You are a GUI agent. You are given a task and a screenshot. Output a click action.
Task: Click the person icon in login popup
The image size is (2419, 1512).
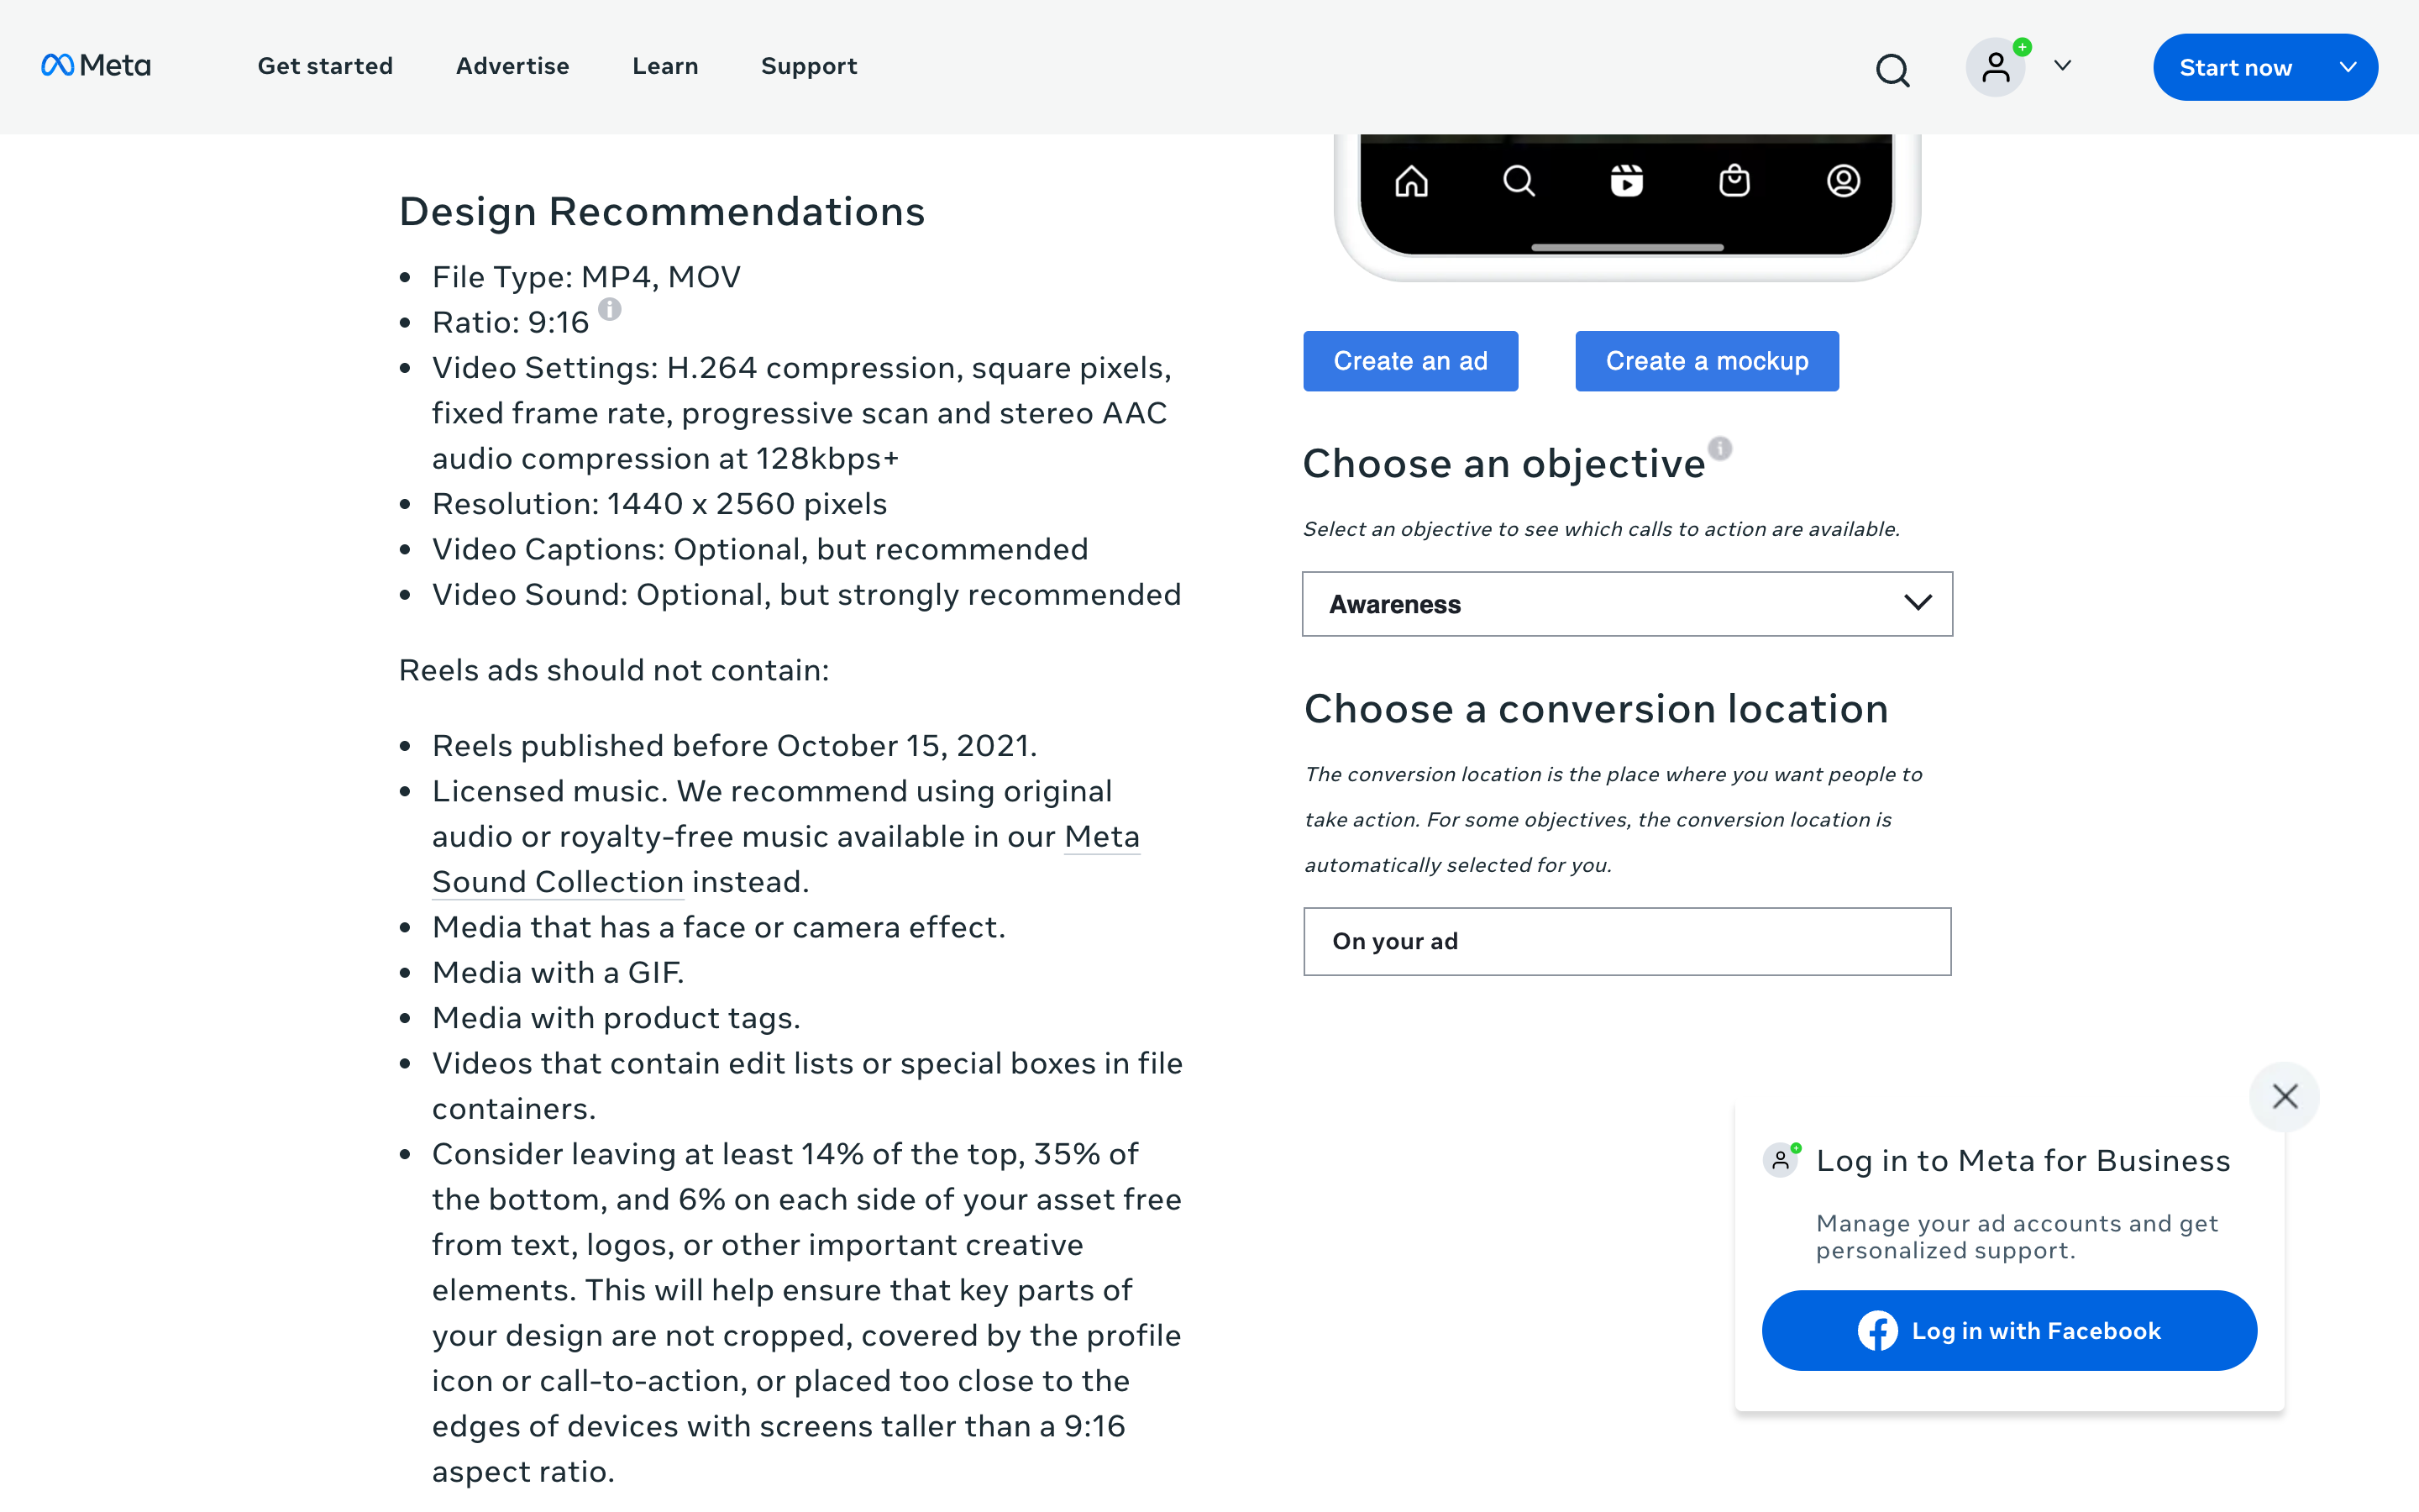pyautogui.click(x=1781, y=1160)
